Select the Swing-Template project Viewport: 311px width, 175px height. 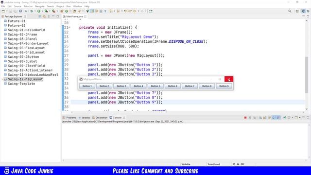[x=21, y=84]
